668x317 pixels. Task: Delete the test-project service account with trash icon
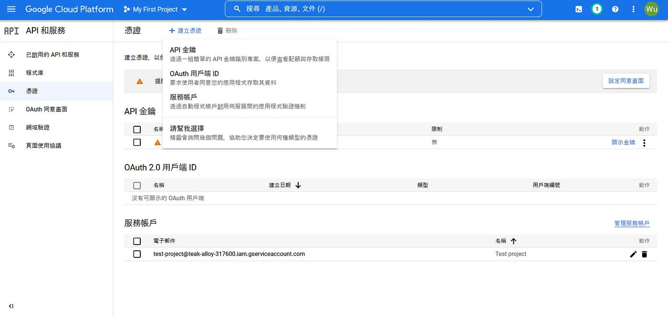644,254
